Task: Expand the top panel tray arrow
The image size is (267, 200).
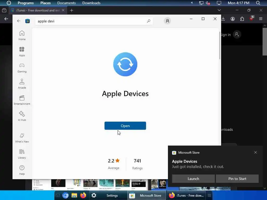Action: click(192, 3)
